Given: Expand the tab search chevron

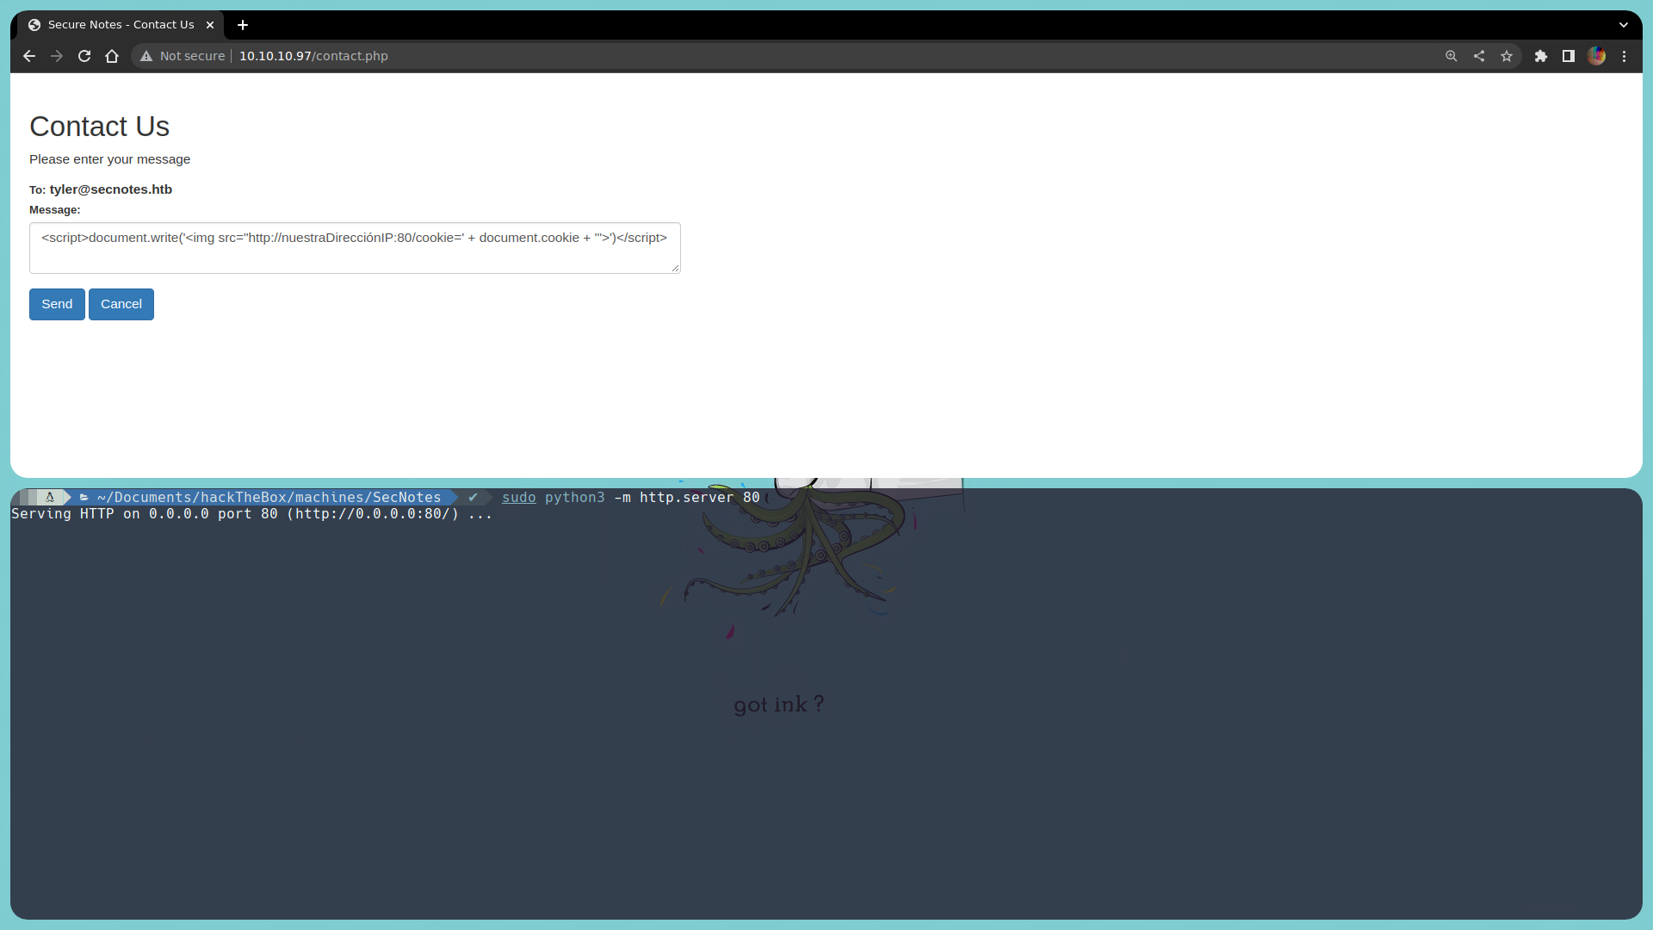Looking at the screenshot, I should (x=1624, y=25).
